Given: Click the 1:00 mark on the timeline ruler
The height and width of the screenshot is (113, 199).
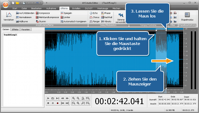Looking at the screenshot, I should (86, 92).
